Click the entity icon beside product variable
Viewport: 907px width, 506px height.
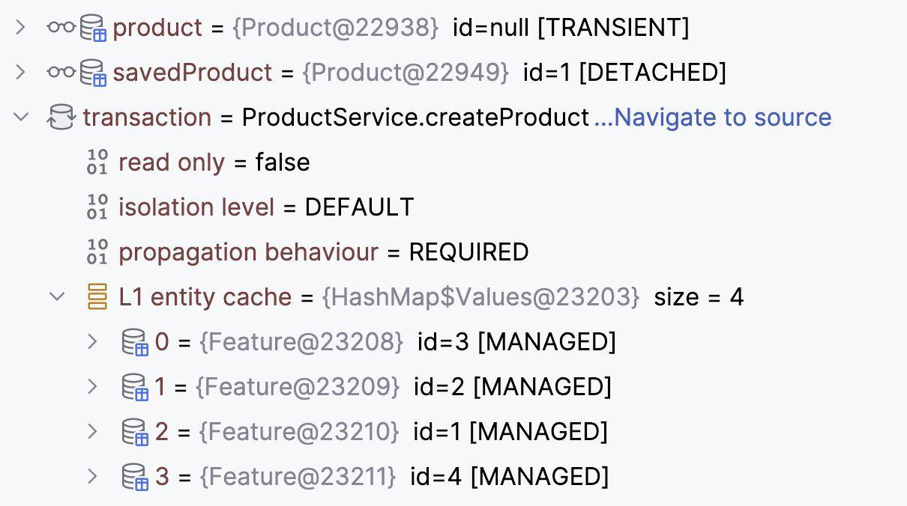tap(93, 28)
